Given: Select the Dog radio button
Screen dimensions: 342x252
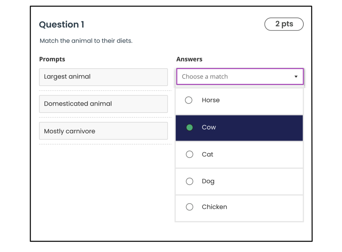Looking at the screenshot, I should (189, 181).
